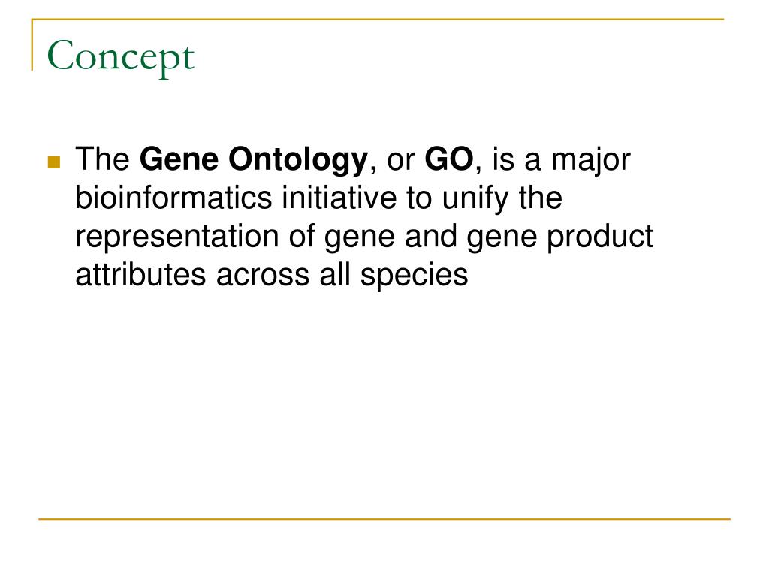This screenshot has width=769, height=577.
Task: Click the word "major" in first line
Action: 591,161
